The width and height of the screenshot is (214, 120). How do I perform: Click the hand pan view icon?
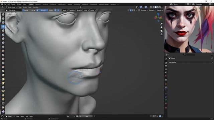pyautogui.click(x=162, y=27)
